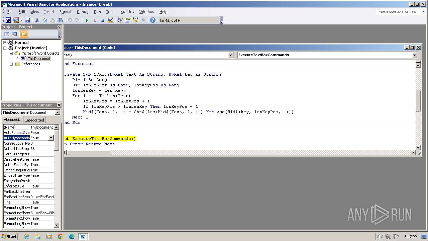Viewport: 428px width, 241px height.
Task: Click the View Microsoft Word icon
Action: click(x=8, y=20)
